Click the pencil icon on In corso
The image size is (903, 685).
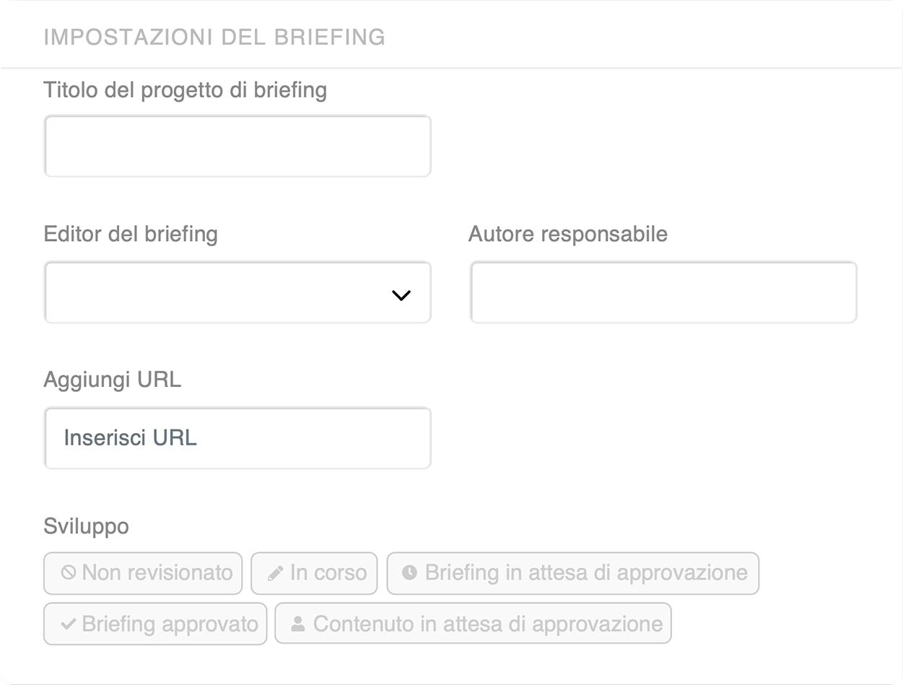275,574
